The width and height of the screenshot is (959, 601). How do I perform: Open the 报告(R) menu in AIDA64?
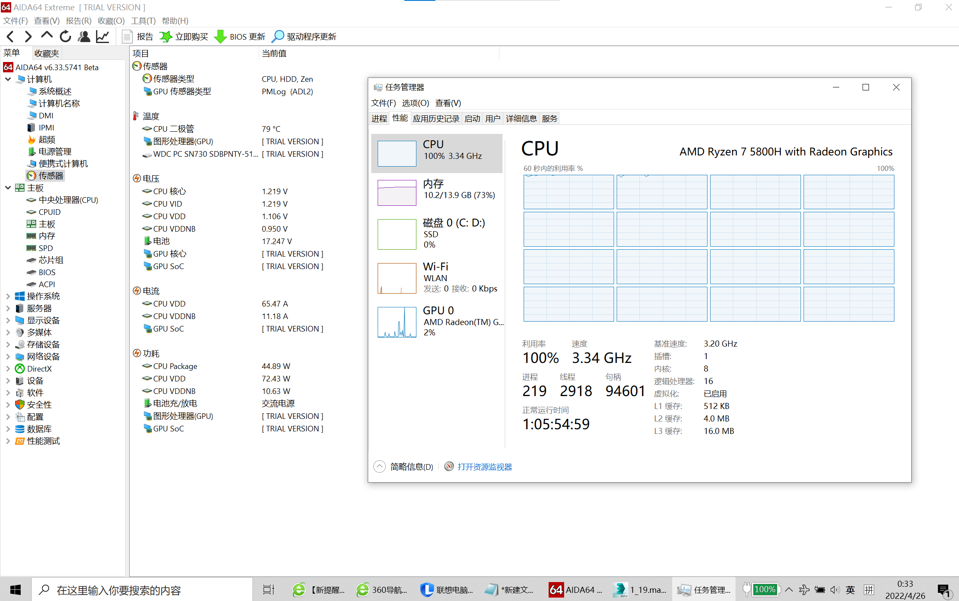(78, 21)
